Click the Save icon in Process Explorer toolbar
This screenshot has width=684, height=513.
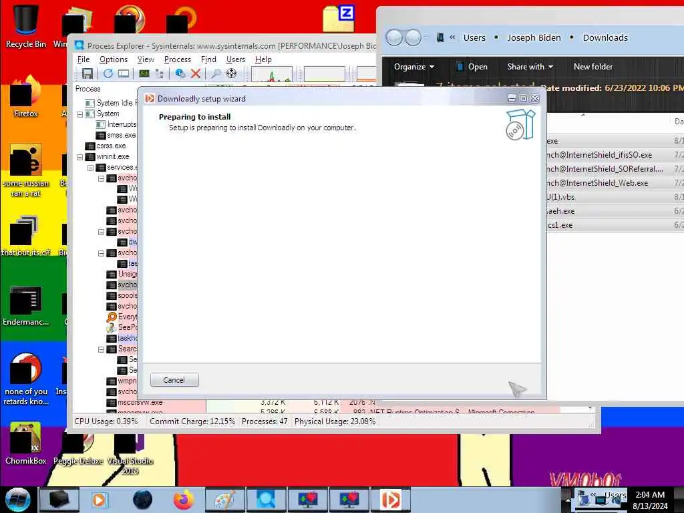tap(88, 73)
